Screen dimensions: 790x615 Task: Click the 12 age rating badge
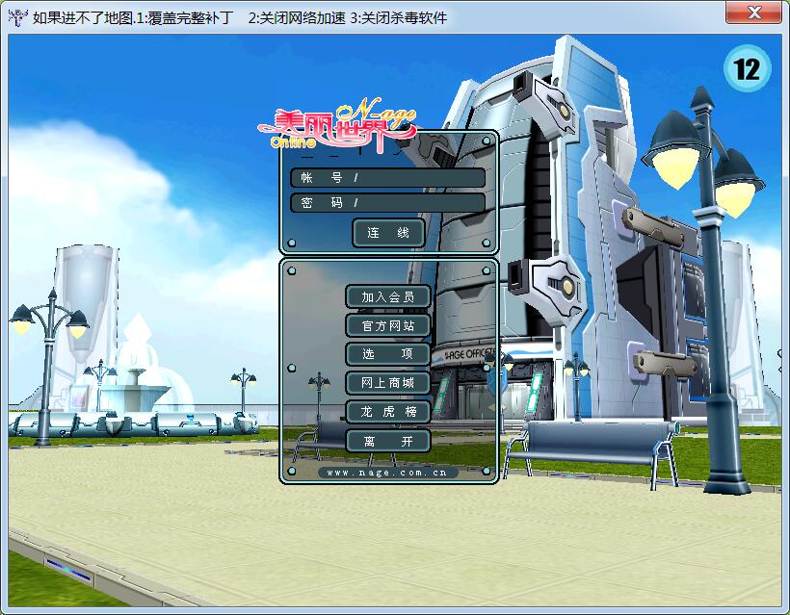[x=748, y=68]
